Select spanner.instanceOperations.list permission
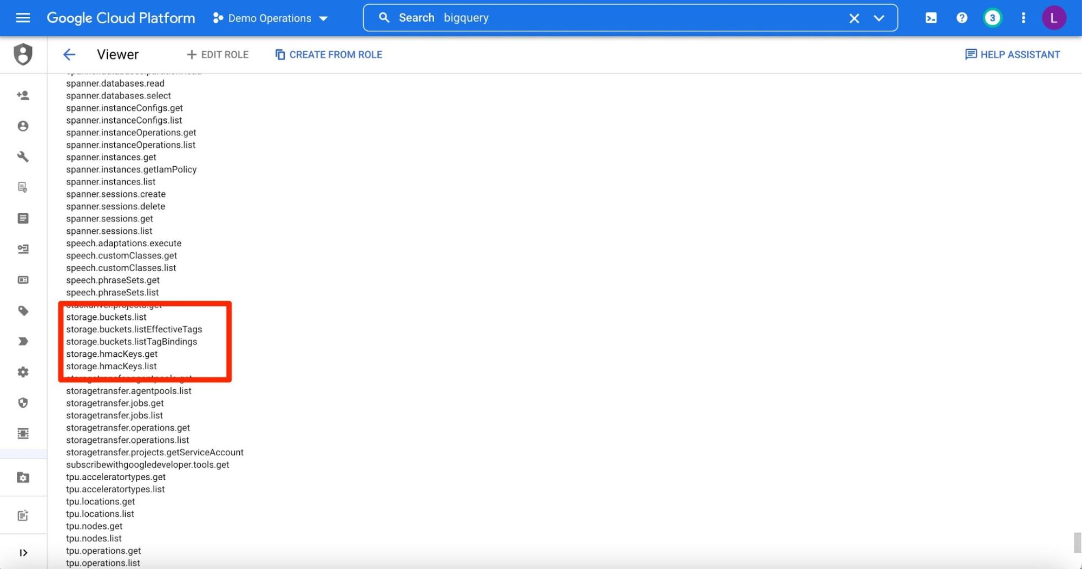 pos(130,145)
